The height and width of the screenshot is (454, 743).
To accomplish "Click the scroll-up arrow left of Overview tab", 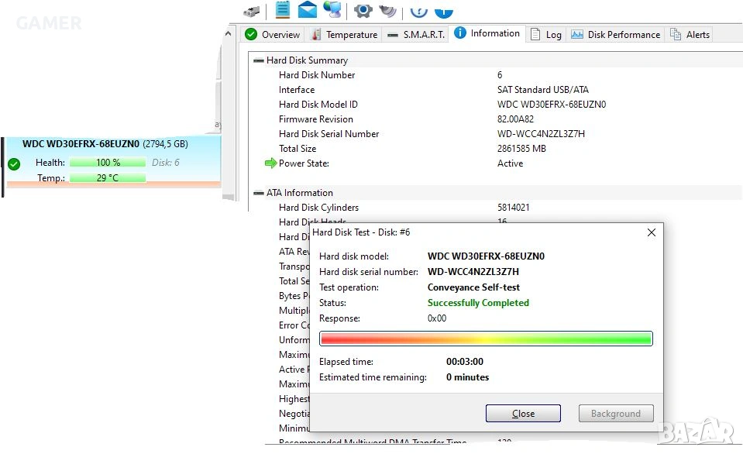I will pyautogui.click(x=229, y=33).
